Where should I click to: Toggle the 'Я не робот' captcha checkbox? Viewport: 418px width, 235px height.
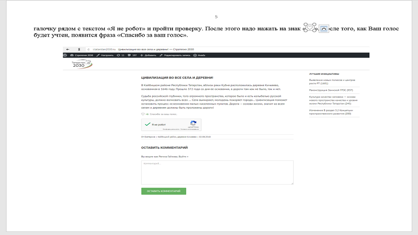click(147, 125)
